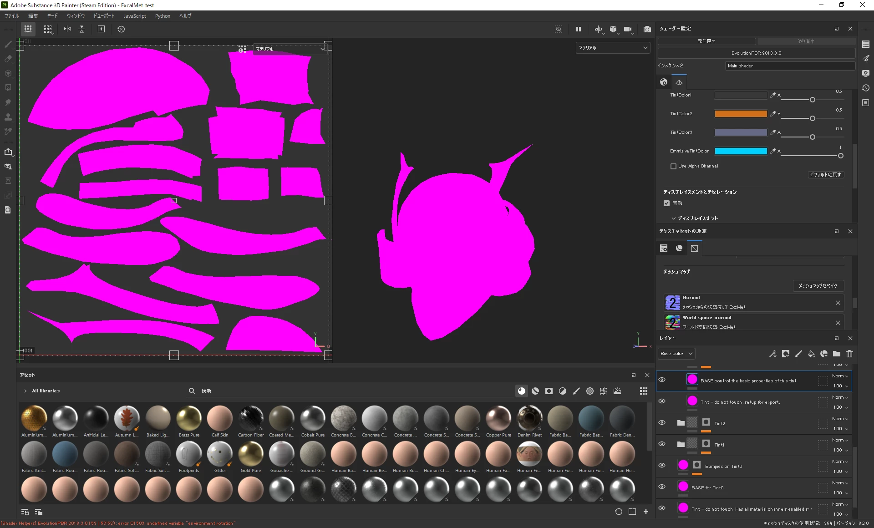Viewport: 874px width, 528px height.
Task: Open the ファイル menu
Action: click(12, 16)
